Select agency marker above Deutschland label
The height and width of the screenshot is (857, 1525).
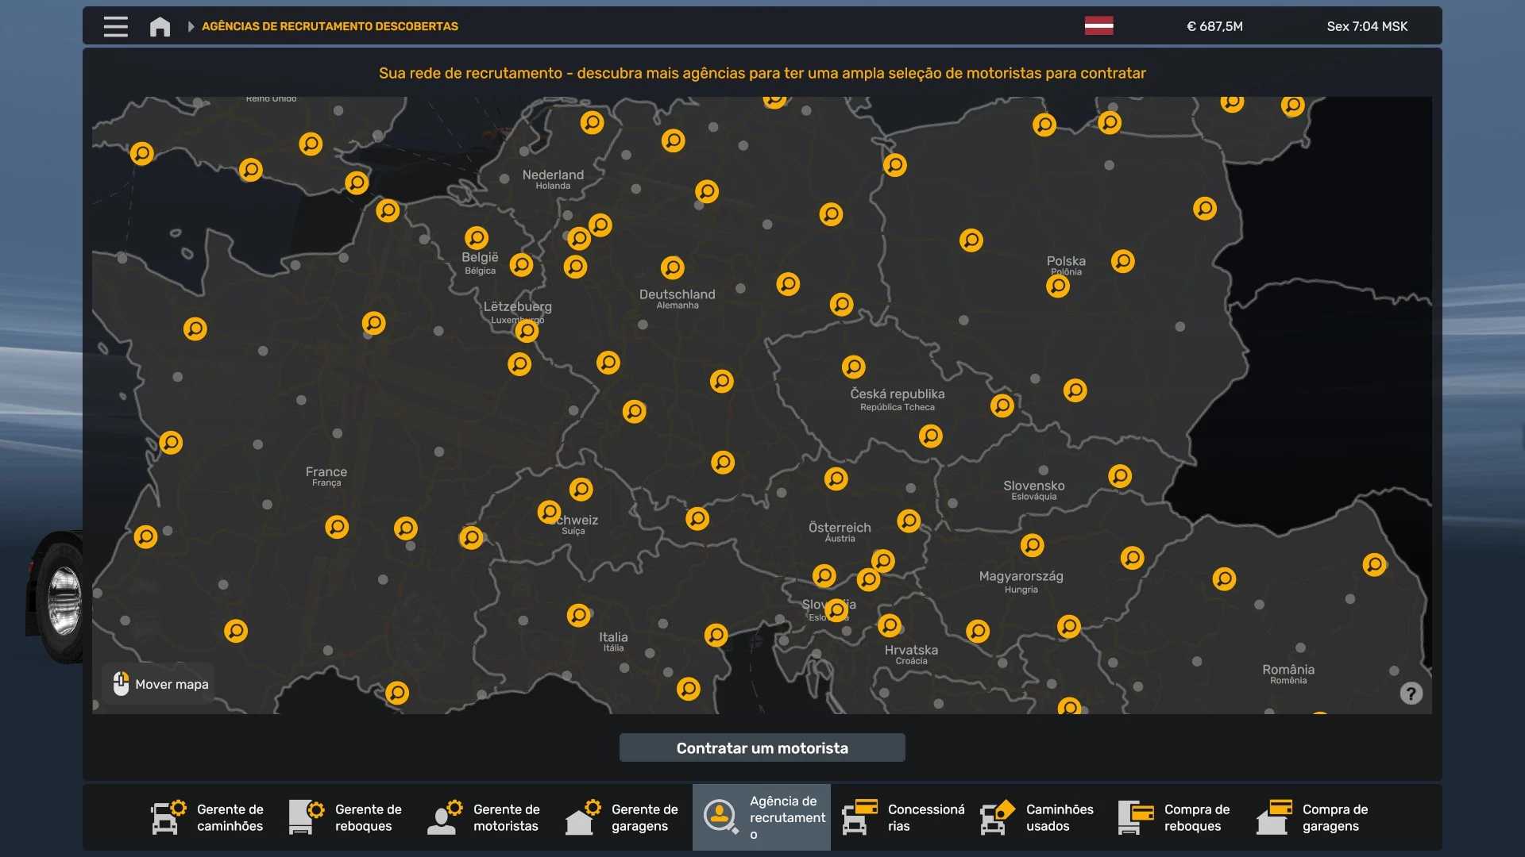point(672,267)
